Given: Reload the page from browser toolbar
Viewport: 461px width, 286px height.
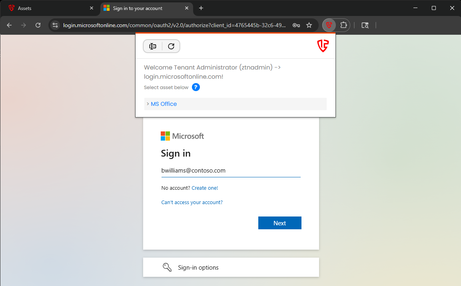Looking at the screenshot, I should pyautogui.click(x=38, y=25).
